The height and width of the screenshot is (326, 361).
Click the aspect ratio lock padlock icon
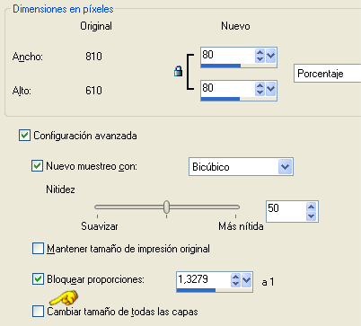[179, 71]
